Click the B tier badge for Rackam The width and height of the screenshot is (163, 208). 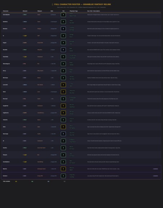63,29
